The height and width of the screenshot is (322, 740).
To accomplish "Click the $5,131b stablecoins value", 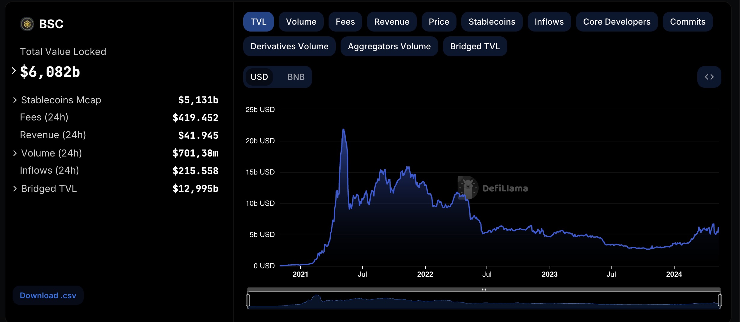I will [198, 100].
